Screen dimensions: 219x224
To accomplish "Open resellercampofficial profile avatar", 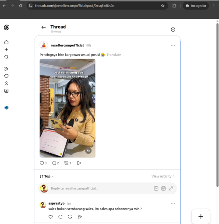I will 44,45.
